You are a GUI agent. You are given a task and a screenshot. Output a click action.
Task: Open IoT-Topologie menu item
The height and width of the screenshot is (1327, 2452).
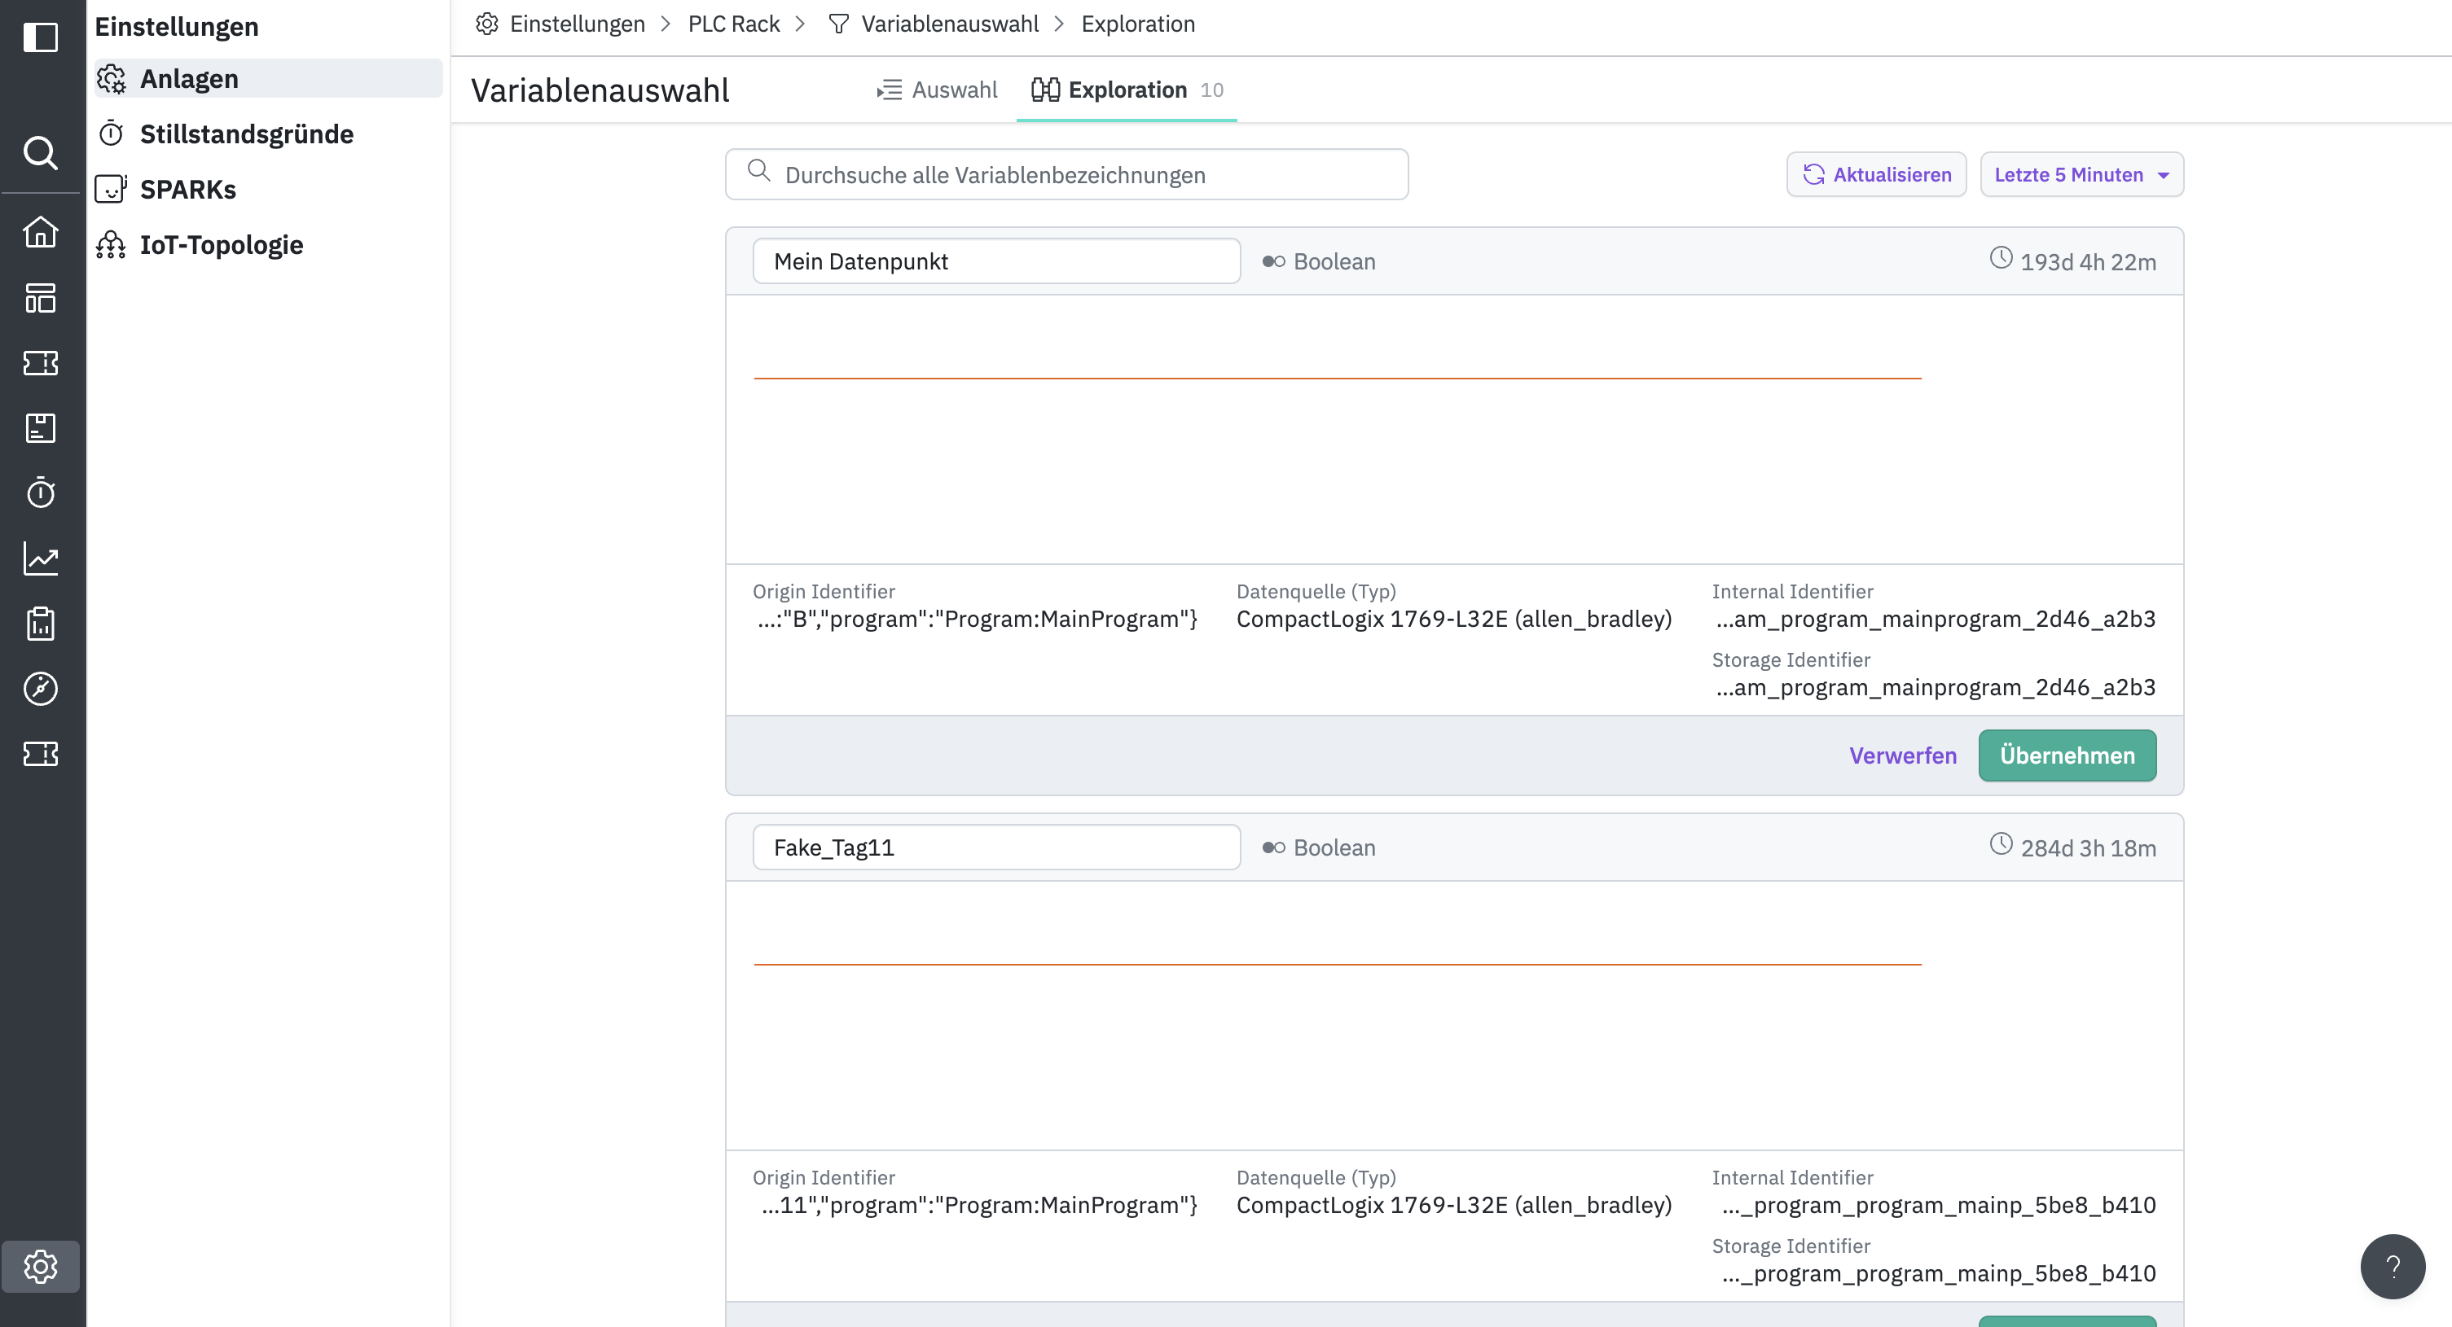point(221,245)
